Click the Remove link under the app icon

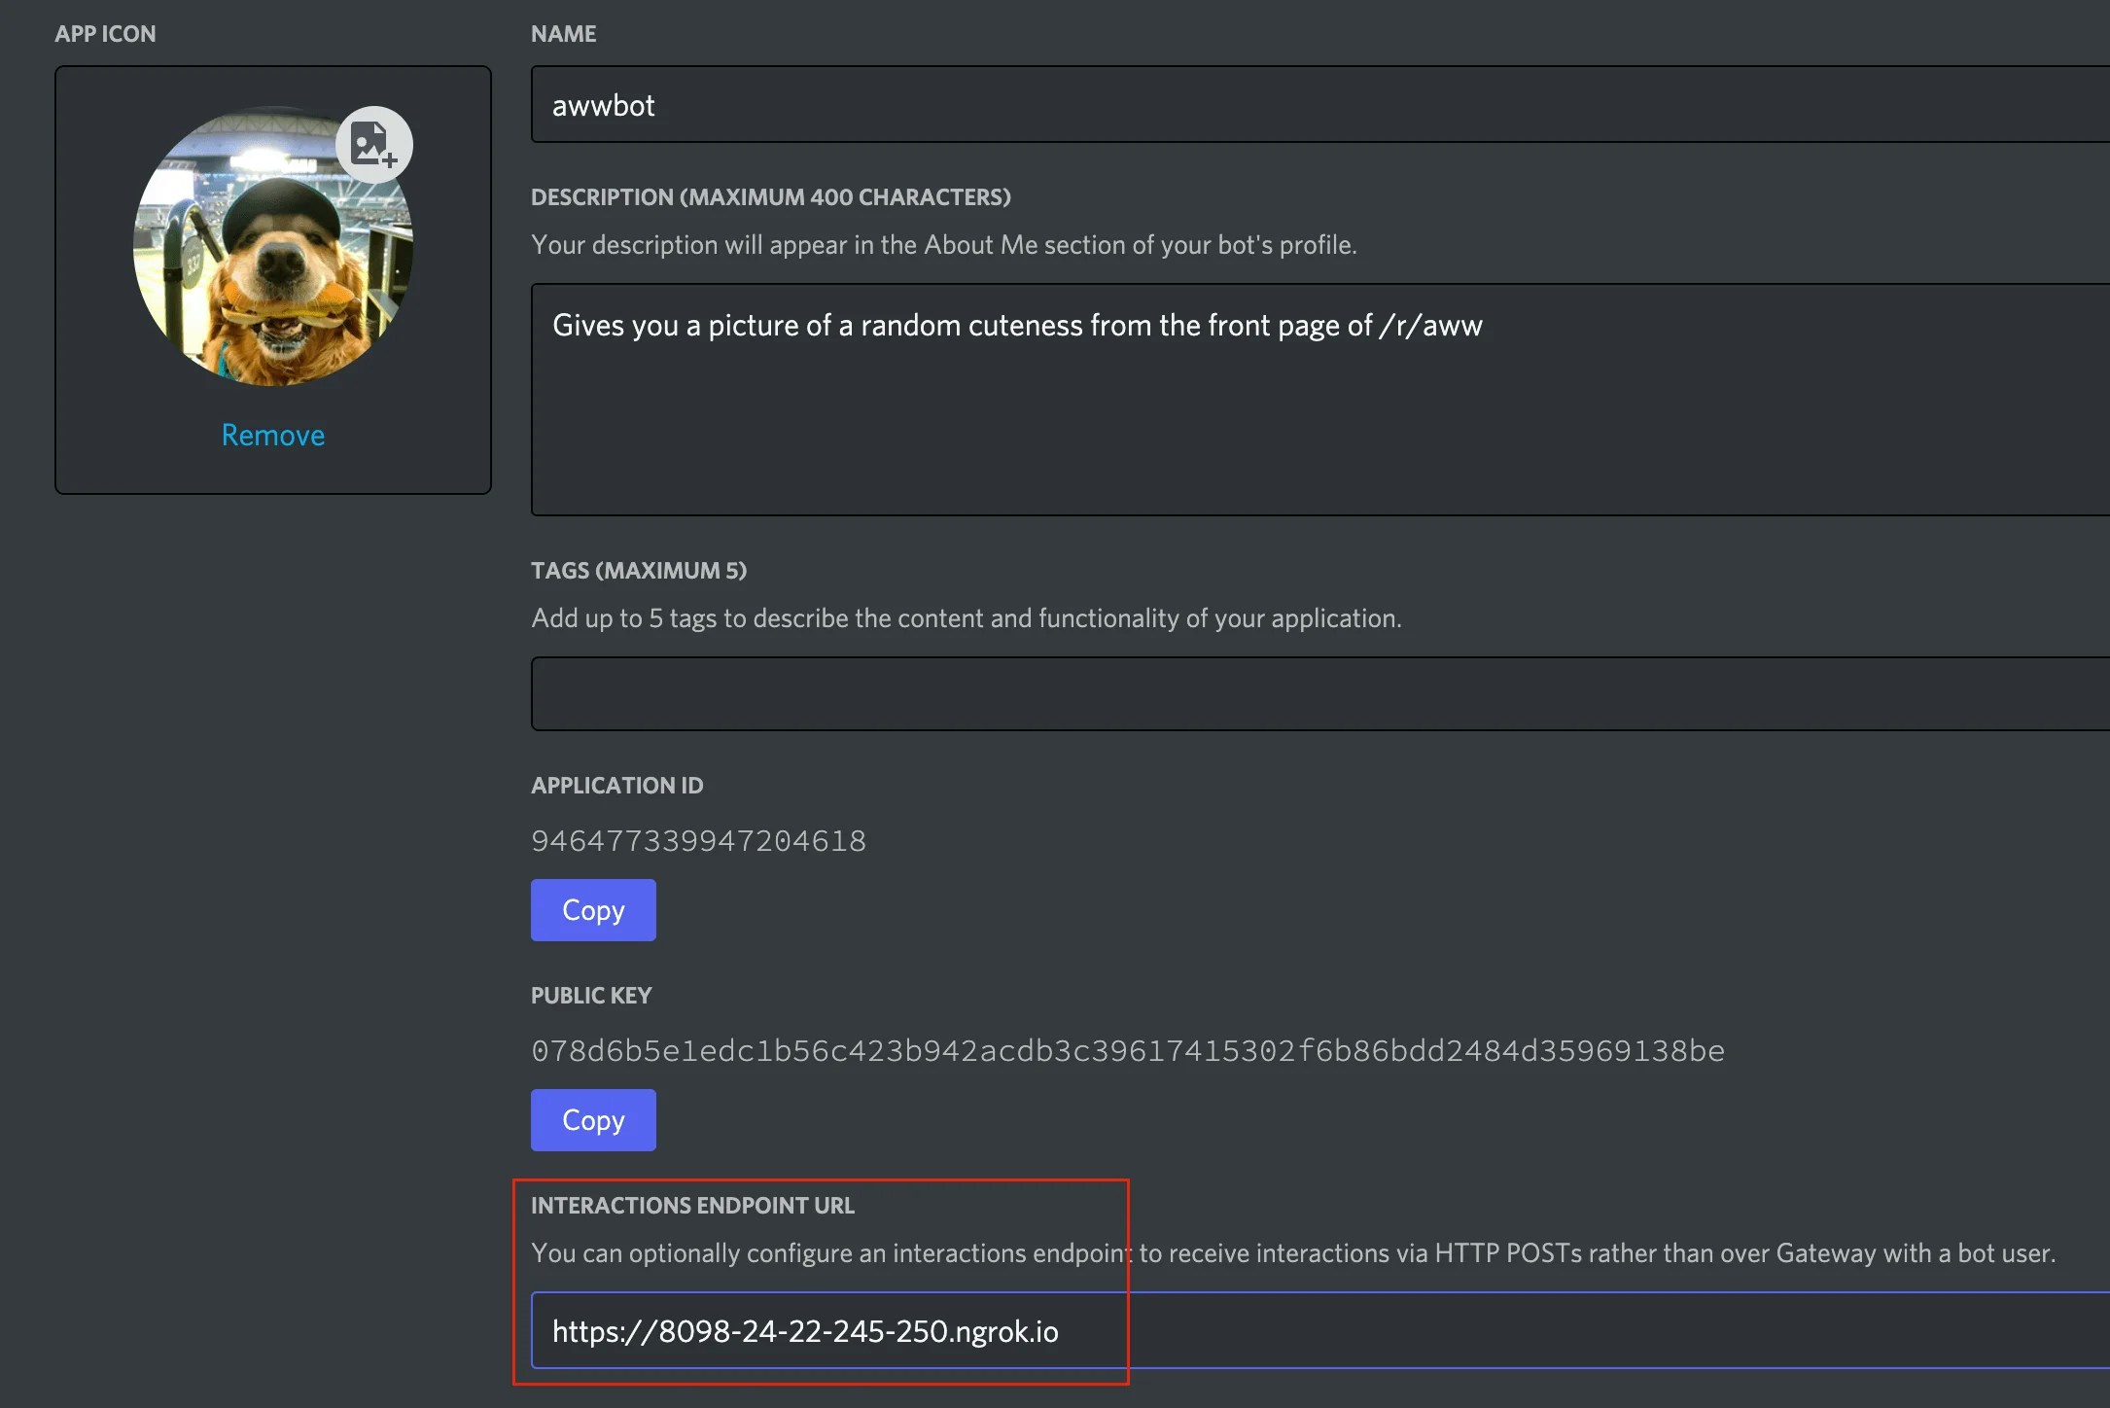(x=272, y=435)
